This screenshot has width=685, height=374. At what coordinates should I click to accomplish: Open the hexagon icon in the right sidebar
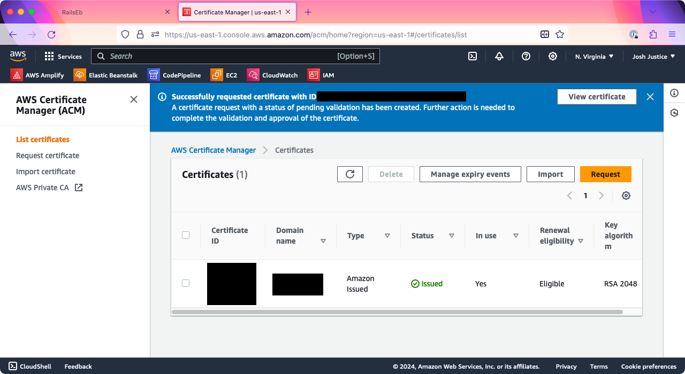[674, 113]
